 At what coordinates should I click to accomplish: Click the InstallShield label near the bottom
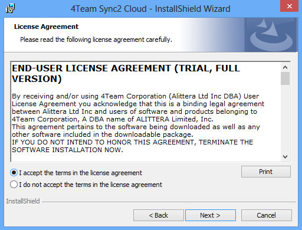coord(23,201)
